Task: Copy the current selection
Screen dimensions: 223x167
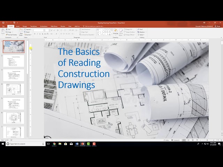Action: [8, 32]
